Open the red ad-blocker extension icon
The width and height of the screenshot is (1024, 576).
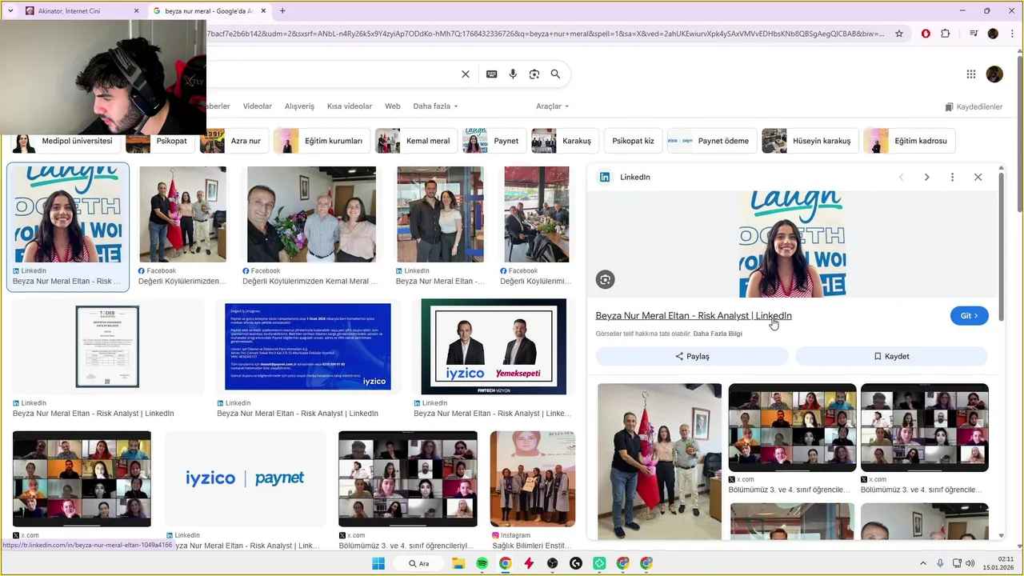tap(926, 34)
